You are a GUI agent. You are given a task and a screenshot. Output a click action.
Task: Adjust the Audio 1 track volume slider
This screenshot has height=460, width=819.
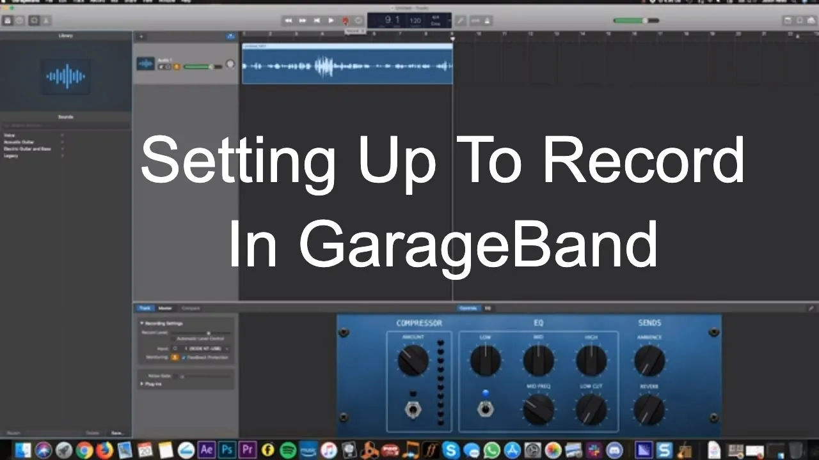pyautogui.click(x=202, y=66)
